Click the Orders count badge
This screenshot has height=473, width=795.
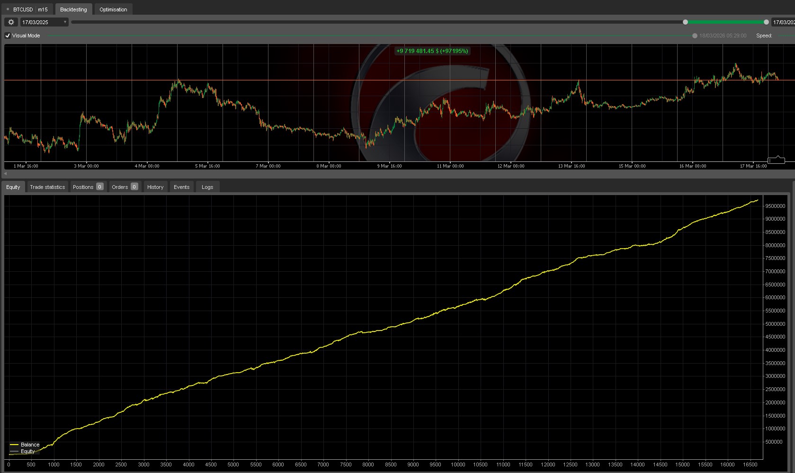(134, 187)
